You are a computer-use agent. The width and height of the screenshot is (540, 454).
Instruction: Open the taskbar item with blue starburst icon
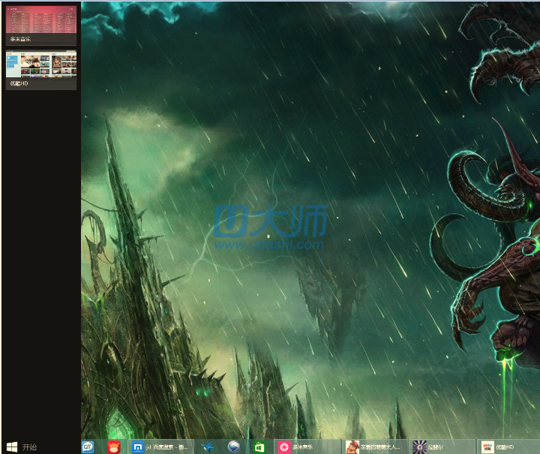point(442,447)
